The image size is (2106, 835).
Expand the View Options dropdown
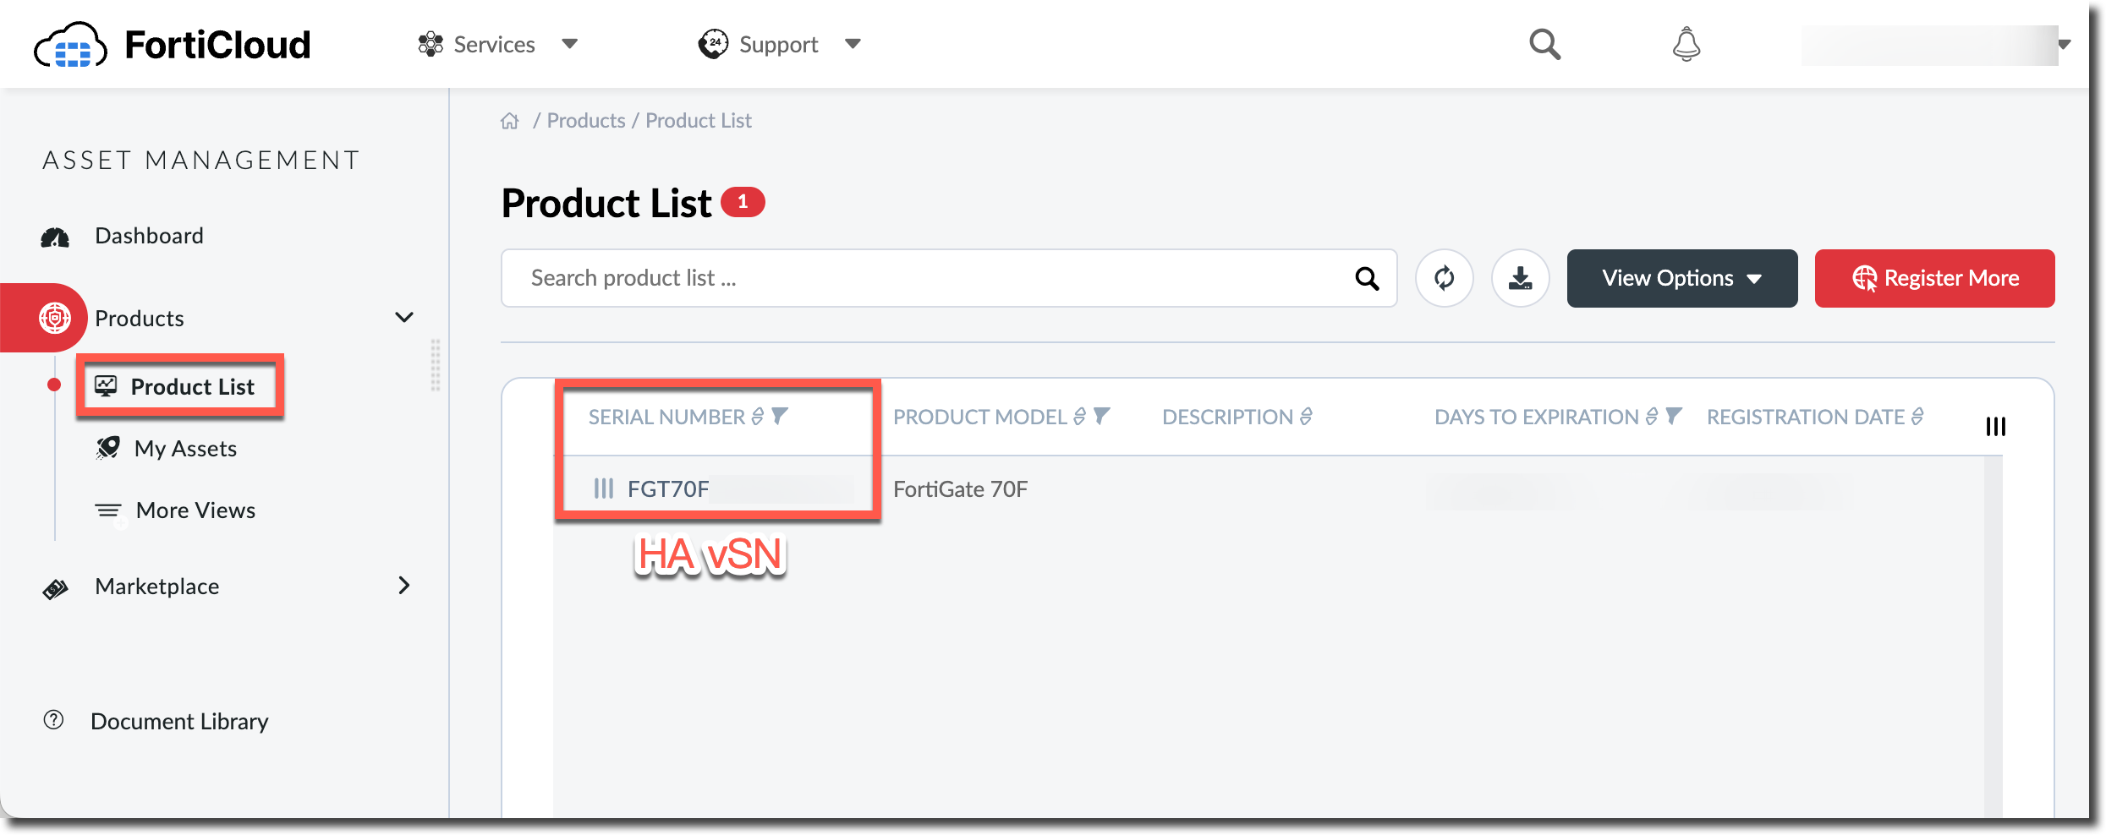point(1681,278)
